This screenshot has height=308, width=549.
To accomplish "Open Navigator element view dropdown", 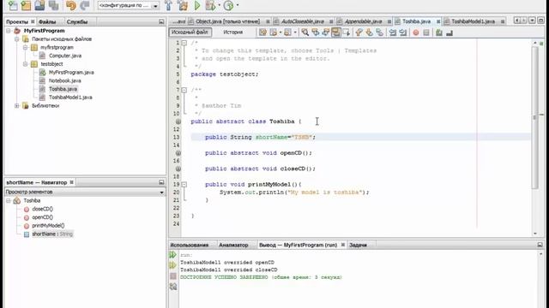I will (162, 192).
